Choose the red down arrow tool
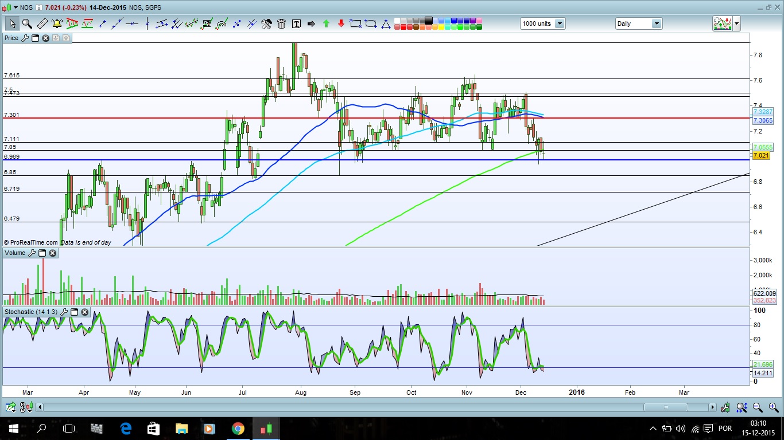The image size is (784, 440). 341,23
